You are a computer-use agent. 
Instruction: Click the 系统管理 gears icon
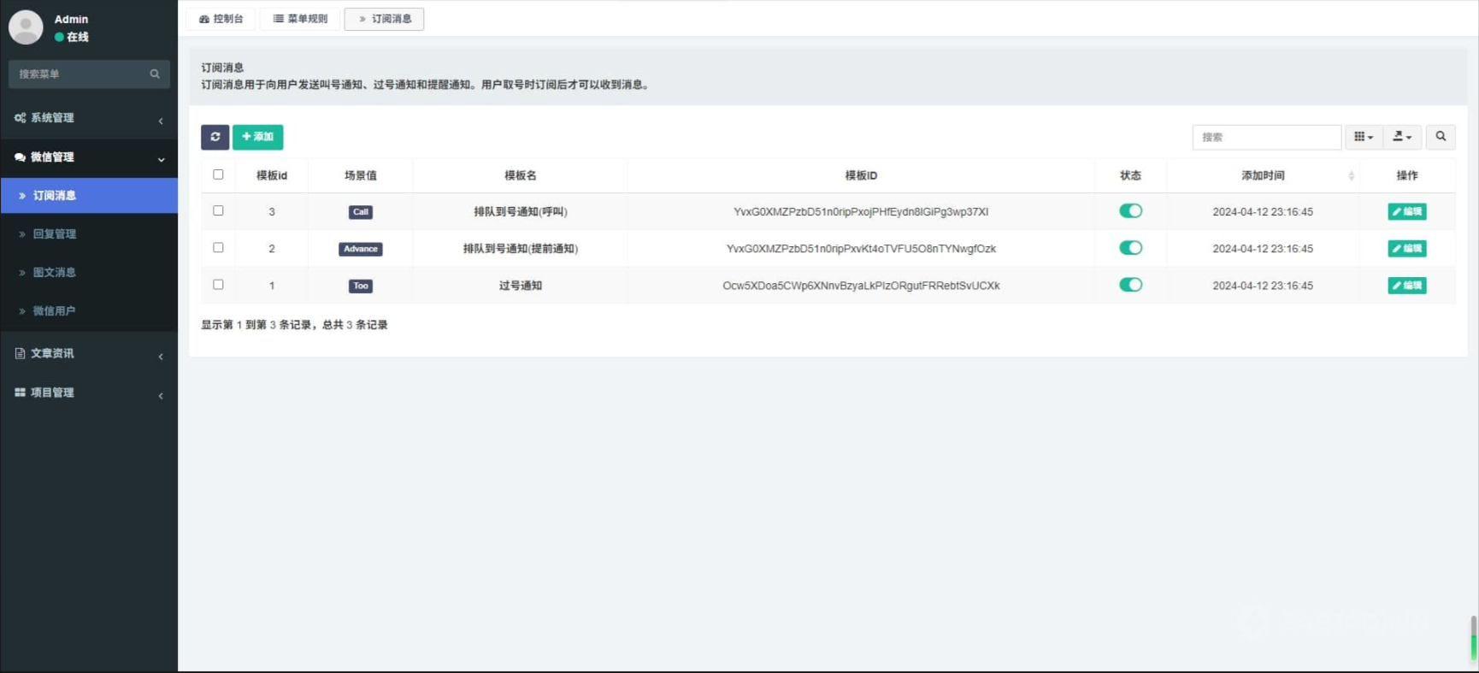20,118
